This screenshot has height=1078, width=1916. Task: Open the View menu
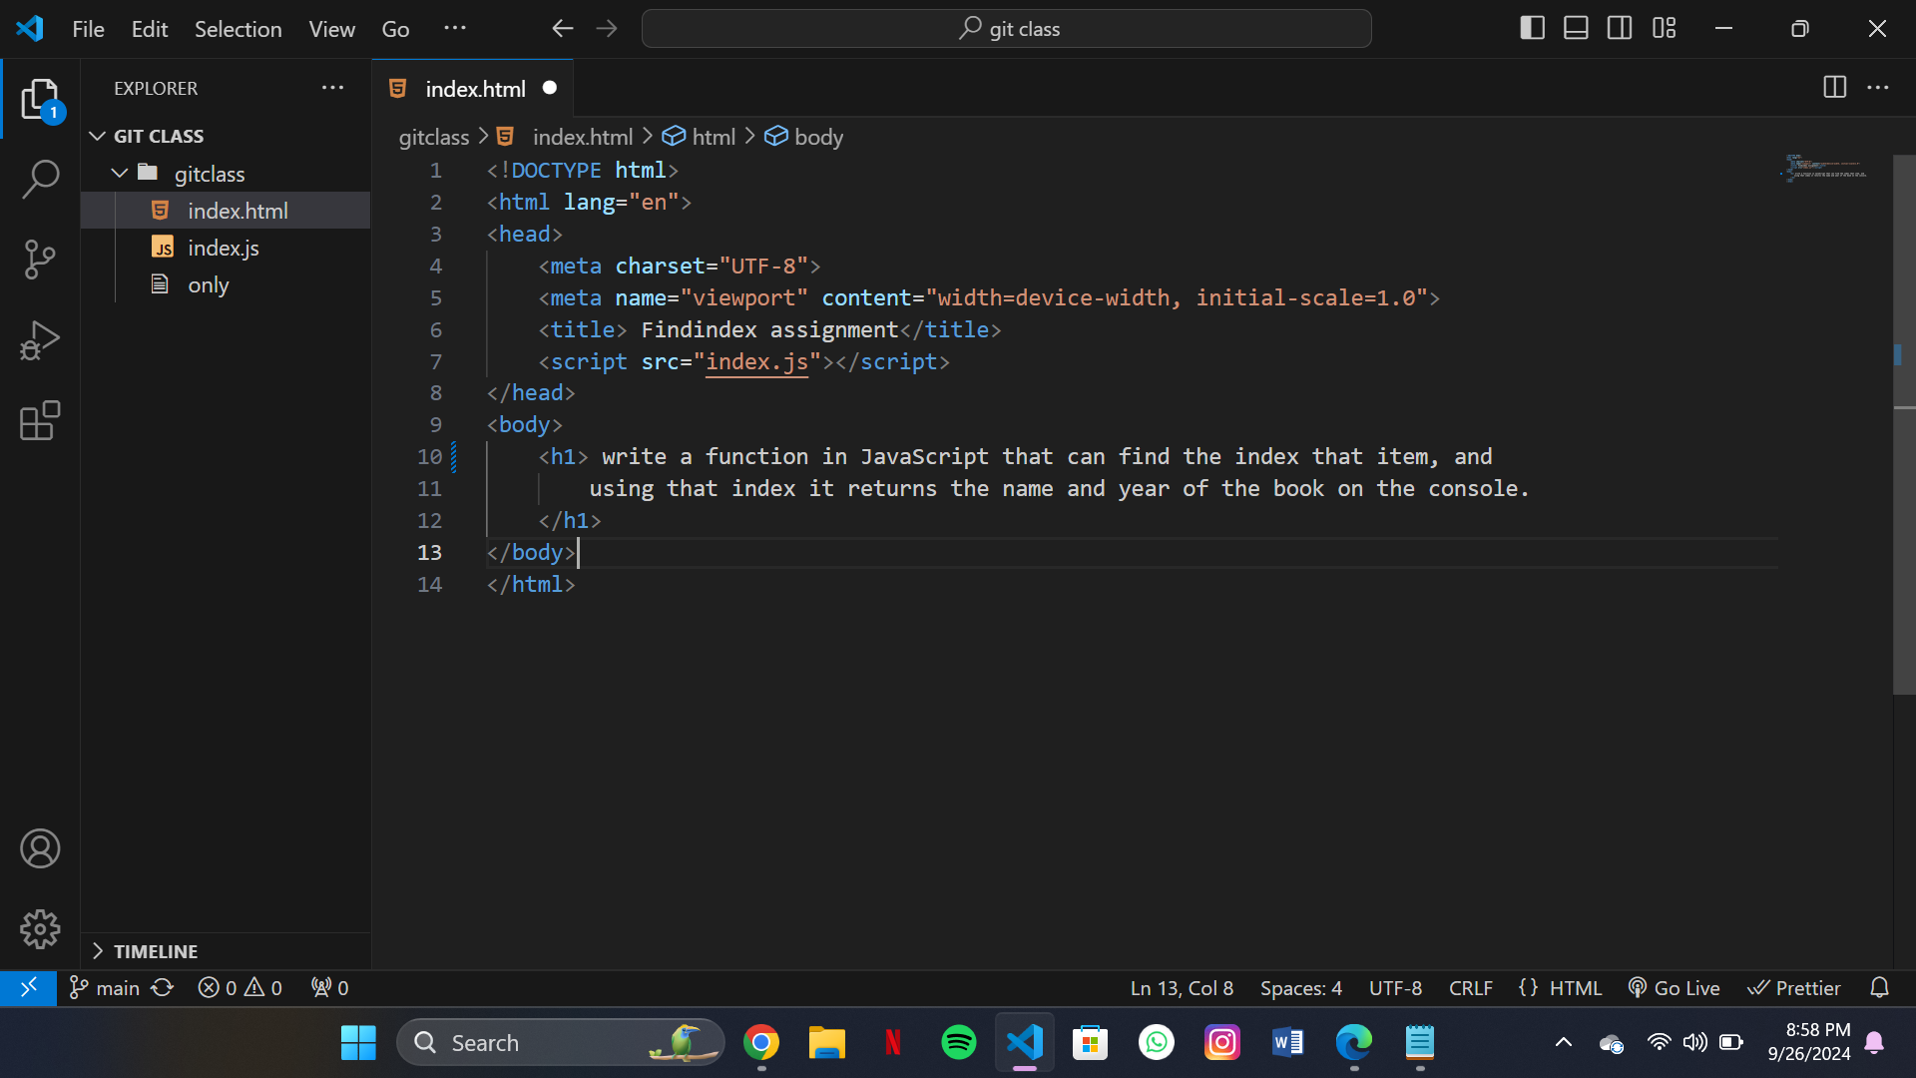(331, 29)
